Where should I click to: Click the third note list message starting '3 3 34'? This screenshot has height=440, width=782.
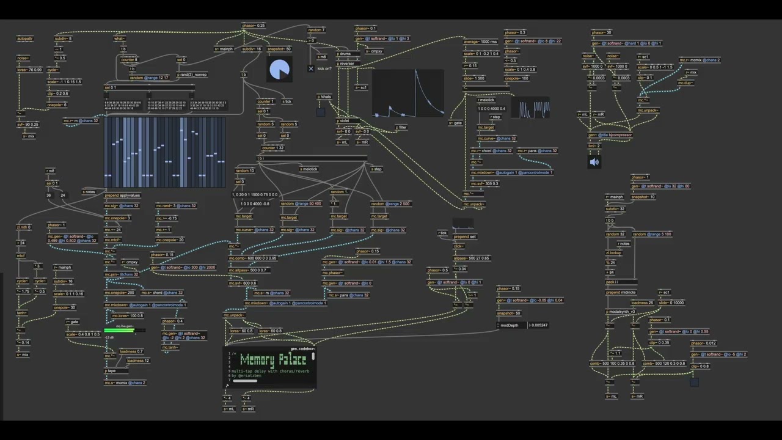pyautogui.click(x=209, y=105)
